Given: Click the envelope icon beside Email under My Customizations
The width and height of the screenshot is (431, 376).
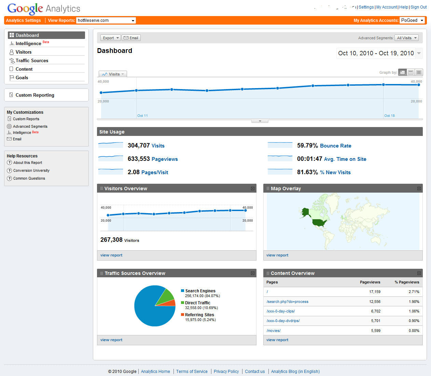Looking at the screenshot, I should 9,139.
